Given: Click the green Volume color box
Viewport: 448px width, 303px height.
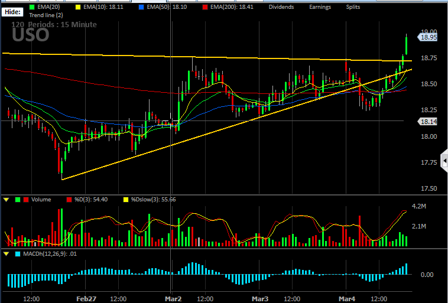Looking at the screenshot, I should (18, 200).
